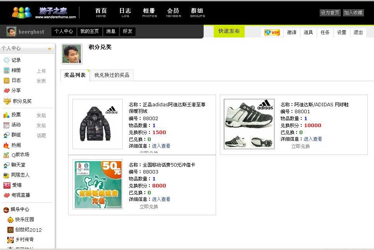Click the 快乐庄园 chick icon
This screenshot has width=374, height=250.
tap(10, 219)
